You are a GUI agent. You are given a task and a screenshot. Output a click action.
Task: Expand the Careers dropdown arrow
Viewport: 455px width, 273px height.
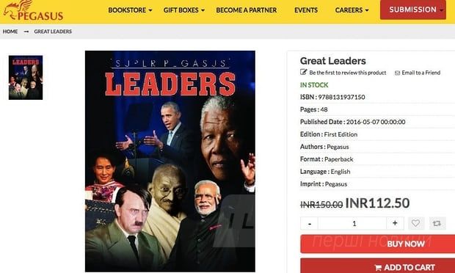point(367,10)
